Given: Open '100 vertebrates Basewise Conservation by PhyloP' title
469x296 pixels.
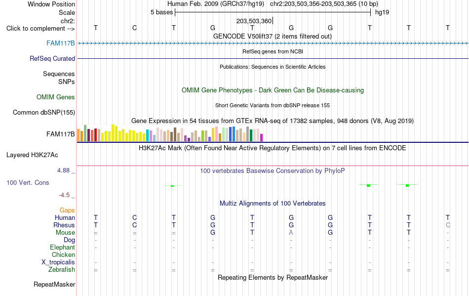Looking at the screenshot, I should tap(273, 170).
